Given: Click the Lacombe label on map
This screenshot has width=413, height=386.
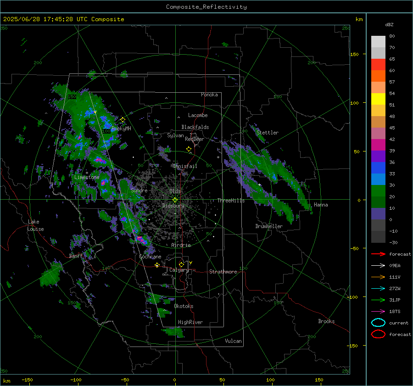Looking at the screenshot, I should pos(198,115).
